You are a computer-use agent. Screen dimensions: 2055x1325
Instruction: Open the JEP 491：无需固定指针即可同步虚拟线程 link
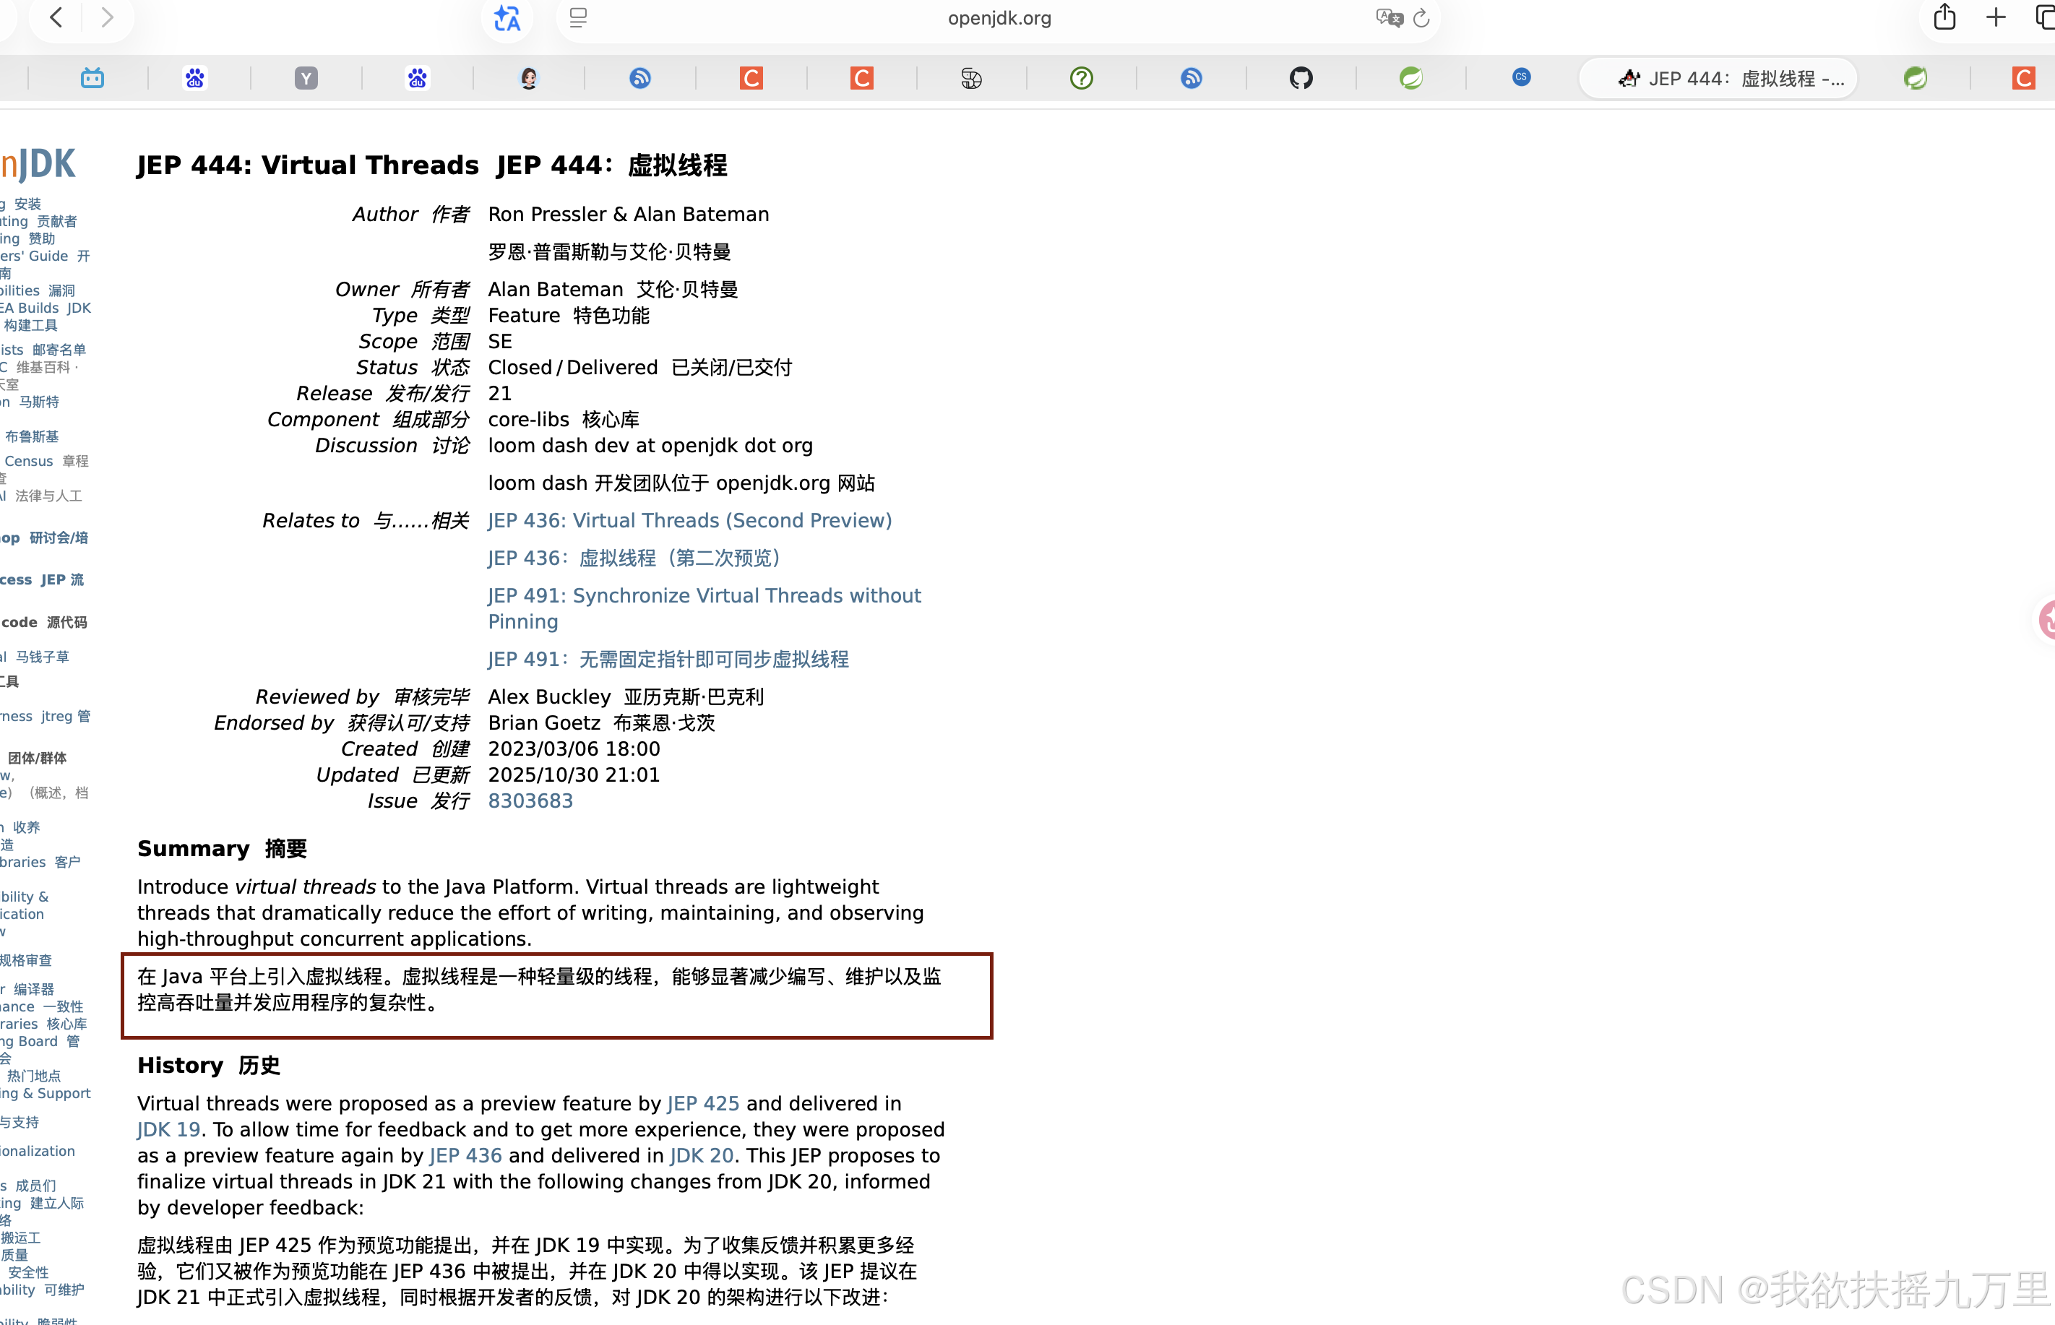pos(668,659)
